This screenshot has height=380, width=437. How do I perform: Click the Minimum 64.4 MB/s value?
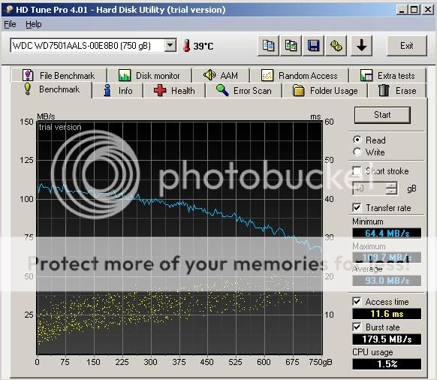point(387,233)
